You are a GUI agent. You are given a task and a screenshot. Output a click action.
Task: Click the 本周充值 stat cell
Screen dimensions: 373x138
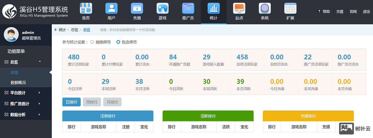(x=316, y=84)
